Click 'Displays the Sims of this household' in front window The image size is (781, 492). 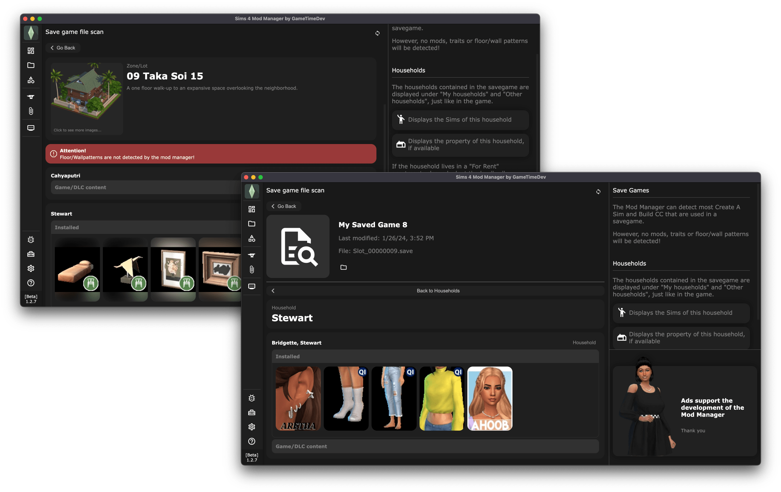click(681, 313)
